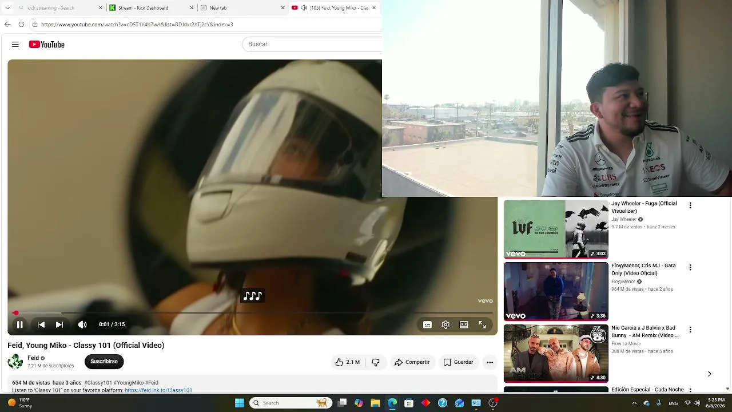Open the OBS Studio taskbar icon

click(x=493, y=403)
